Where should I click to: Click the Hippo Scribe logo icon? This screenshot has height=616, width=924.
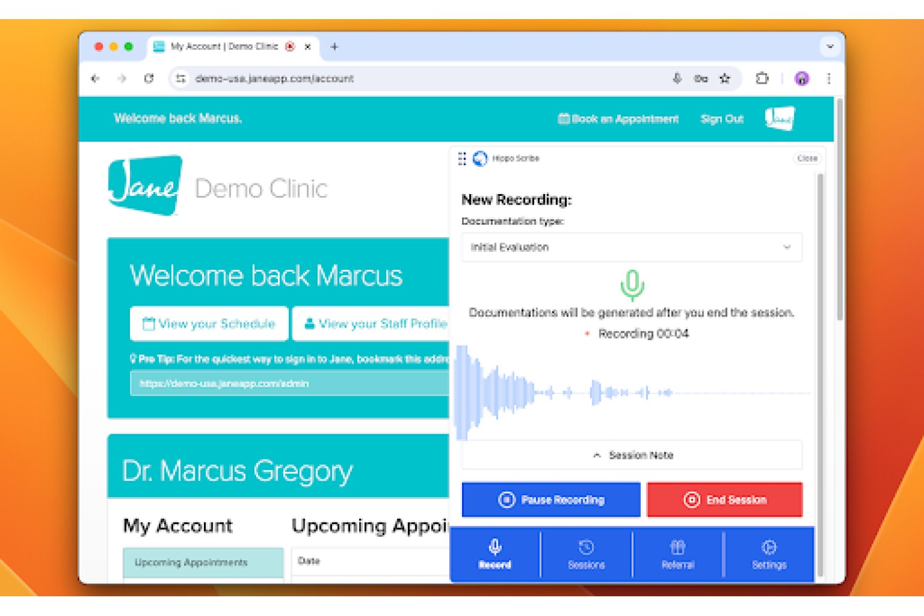[480, 159]
